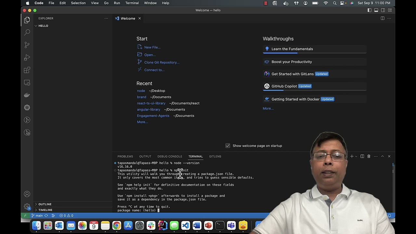Screen dimensions: 416x234
Task: Switch to the GITLENS panel tab
Action: coord(215,156)
